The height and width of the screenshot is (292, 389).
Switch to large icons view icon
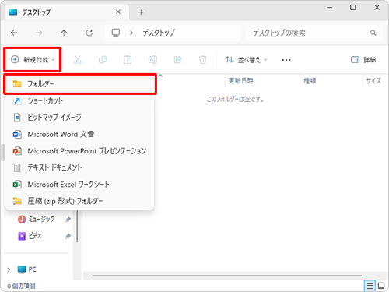(x=381, y=286)
